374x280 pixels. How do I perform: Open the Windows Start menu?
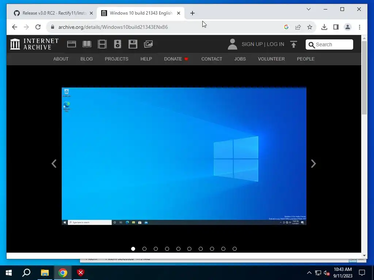click(9, 273)
